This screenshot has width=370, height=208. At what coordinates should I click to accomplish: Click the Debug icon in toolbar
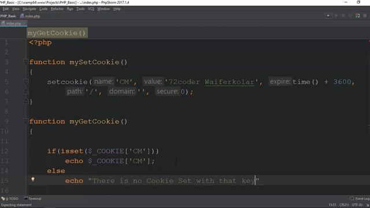point(343,16)
